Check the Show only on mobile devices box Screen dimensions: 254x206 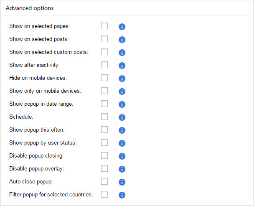pos(104,91)
